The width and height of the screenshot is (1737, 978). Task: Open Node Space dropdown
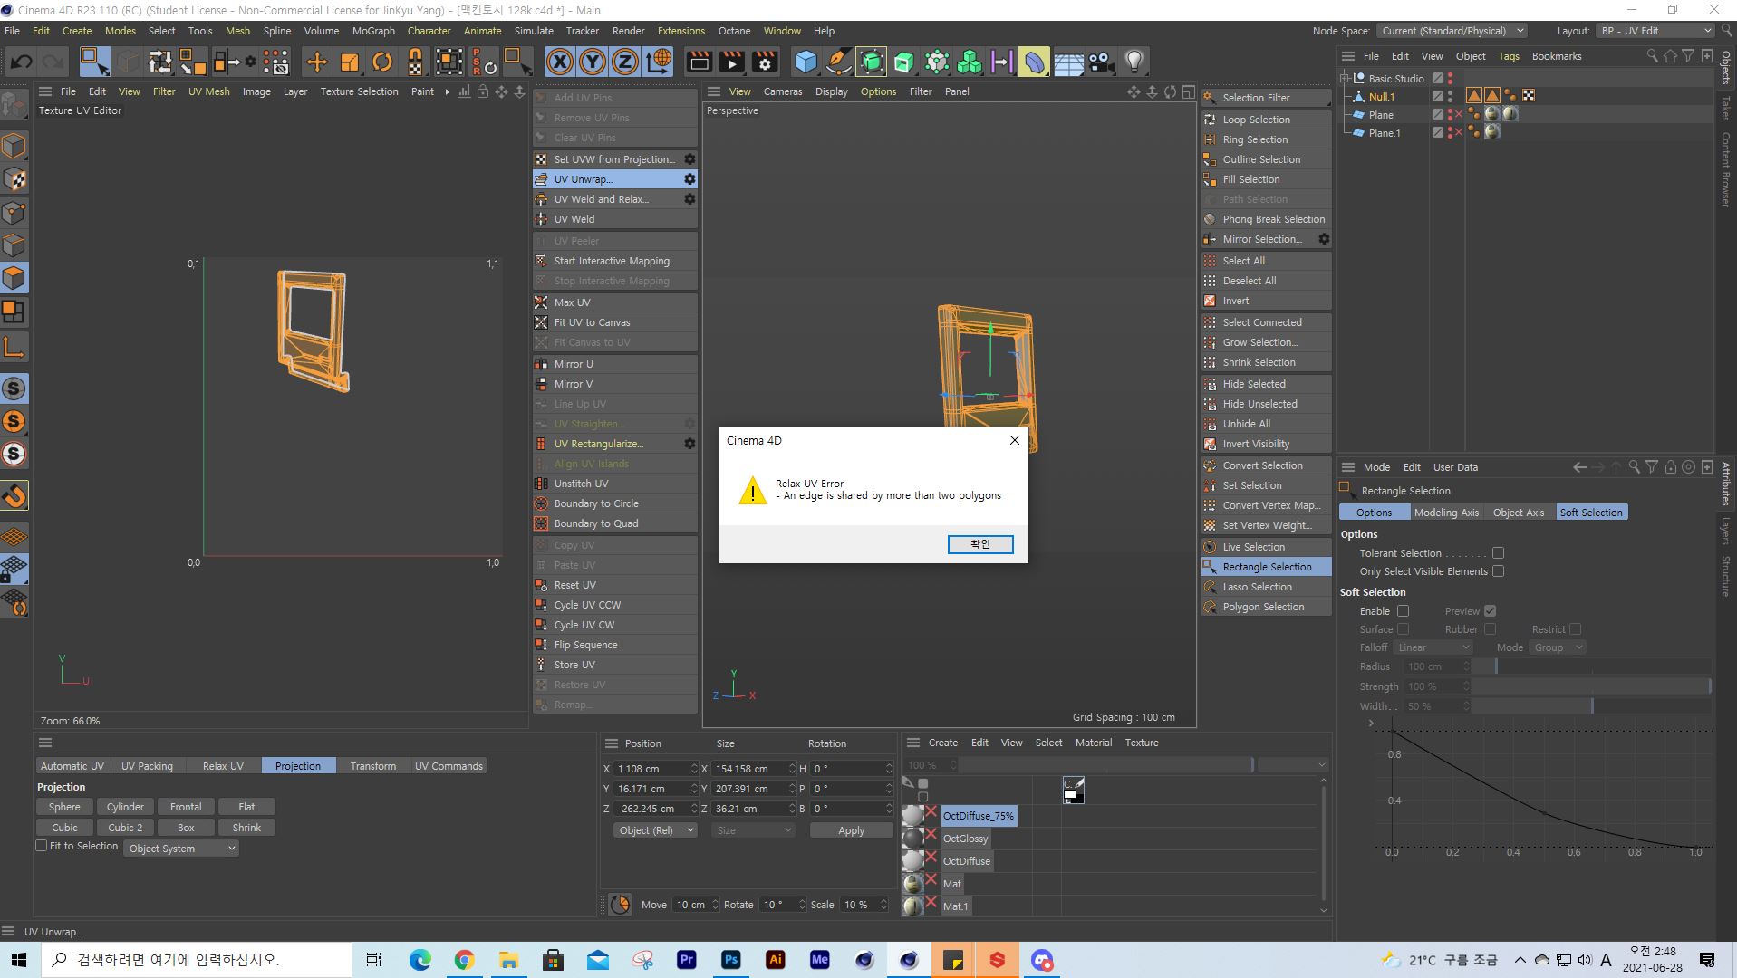(1452, 31)
